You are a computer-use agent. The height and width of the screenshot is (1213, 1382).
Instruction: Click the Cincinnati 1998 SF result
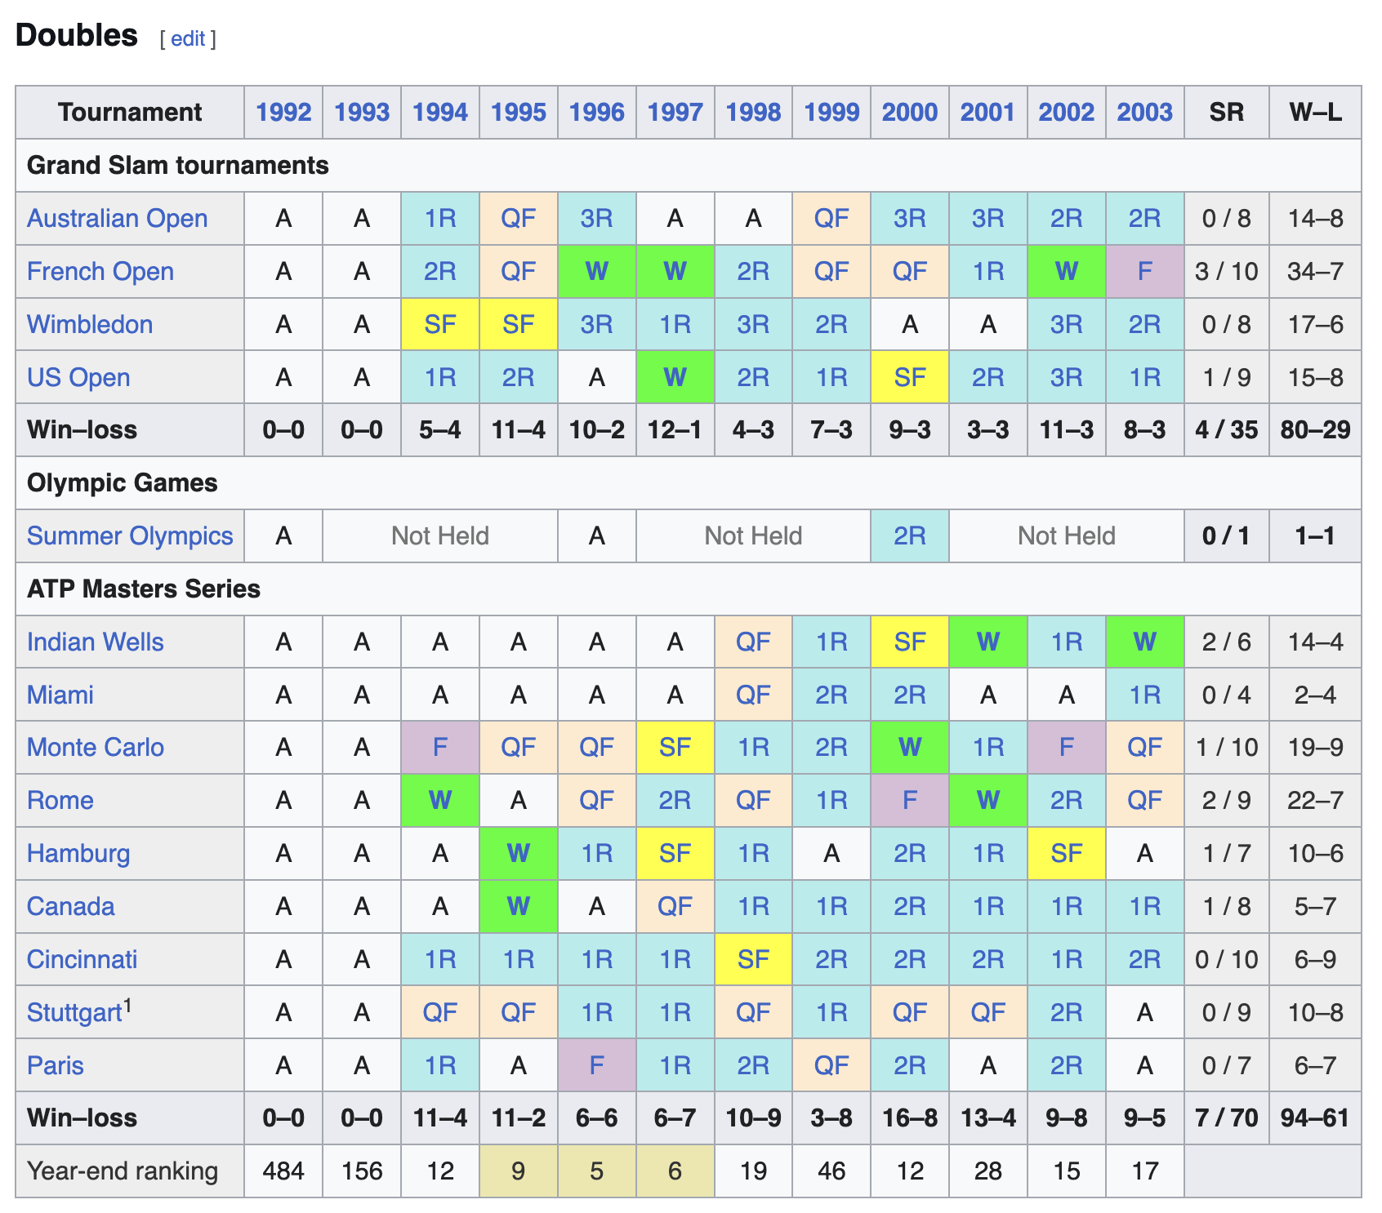point(754,960)
